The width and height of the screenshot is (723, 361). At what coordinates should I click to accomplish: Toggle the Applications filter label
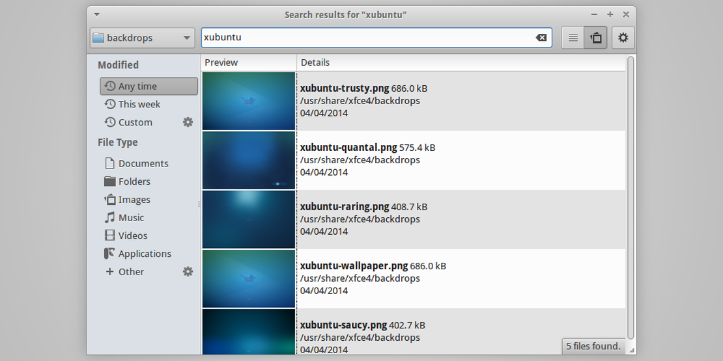pyautogui.click(x=145, y=254)
